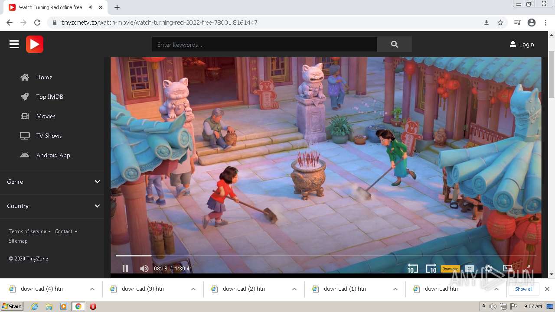Click the Home house icon
Image resolution: width=555 pixels, height=312 pixels.
coord(25,77)
